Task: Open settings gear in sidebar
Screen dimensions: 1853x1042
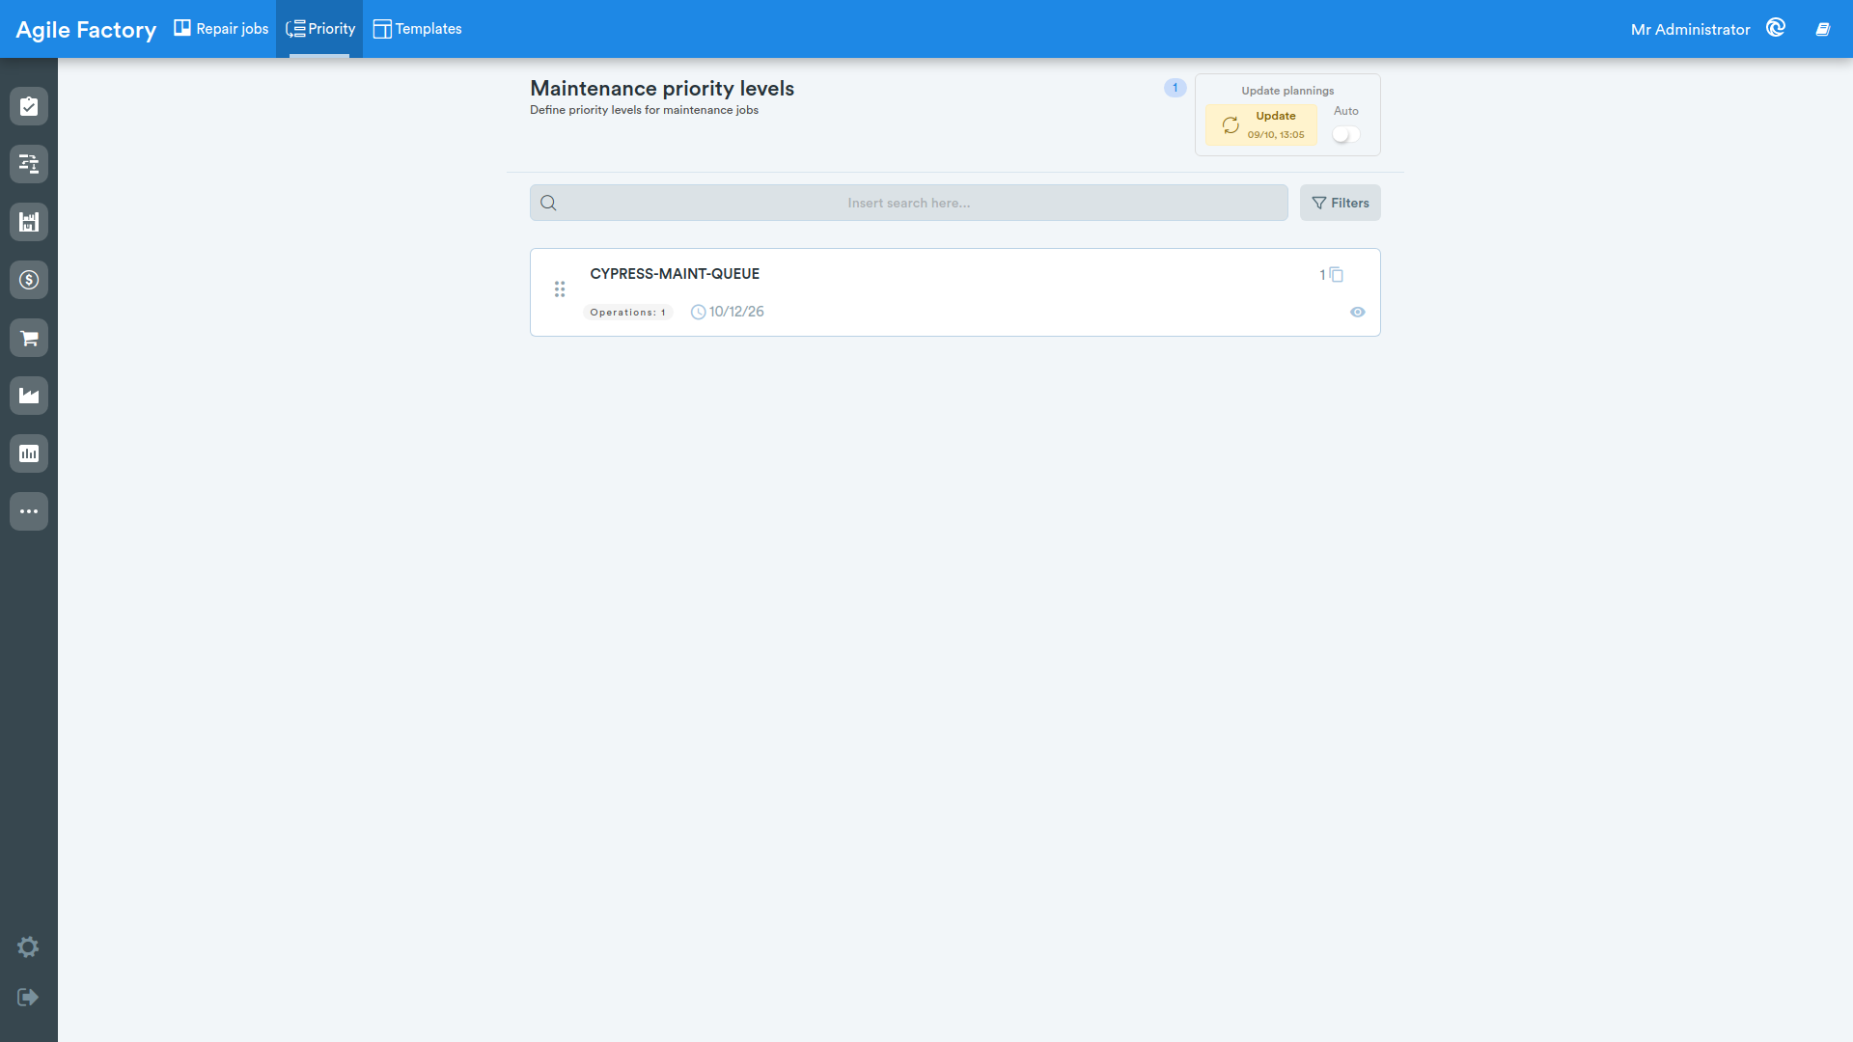Action: [28, 947]
